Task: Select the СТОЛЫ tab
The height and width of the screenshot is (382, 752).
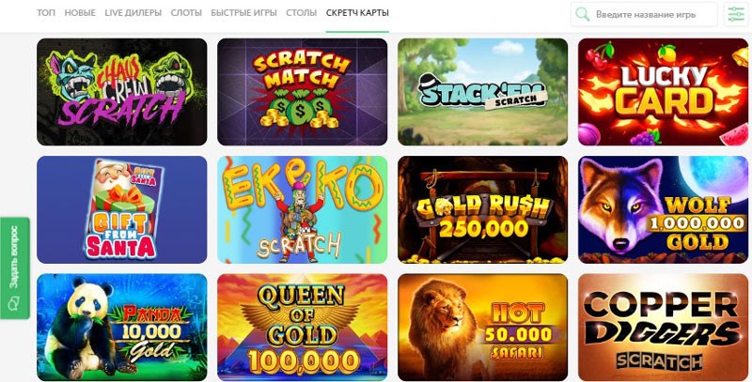Action: pyautogui.click(x=301, y=13)
